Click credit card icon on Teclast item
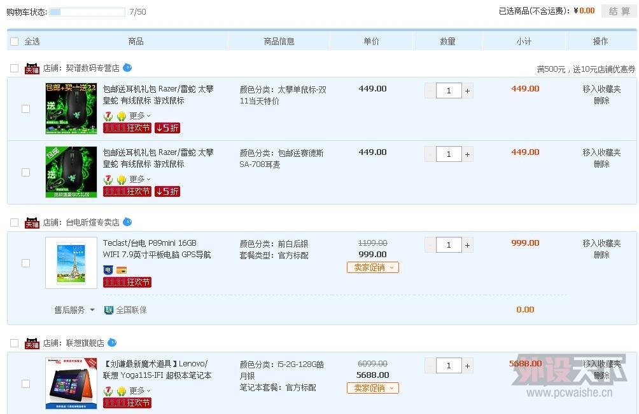The width and height of the screenshot is (639, 414). point(122,270)
